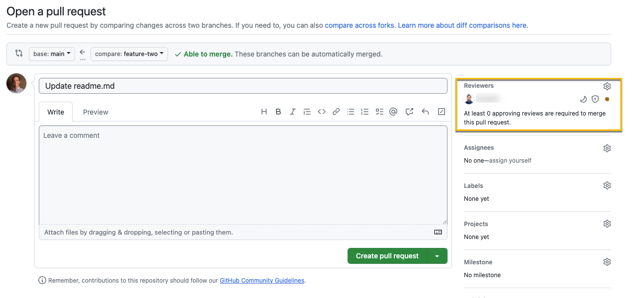The width and height of the screenshot is (632, 298).
Task: Open the compare across forks link
Action: [360, 25]
